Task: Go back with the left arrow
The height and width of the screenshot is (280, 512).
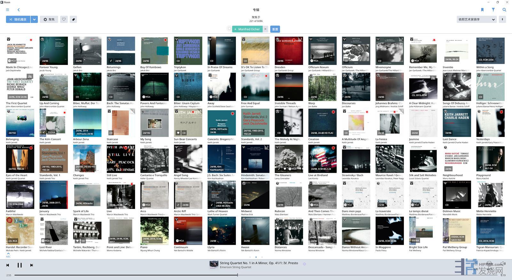Action: (x=19, y=10)
